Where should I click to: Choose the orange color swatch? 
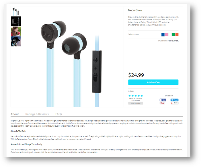pyautogui.click(x=177, y=34)
